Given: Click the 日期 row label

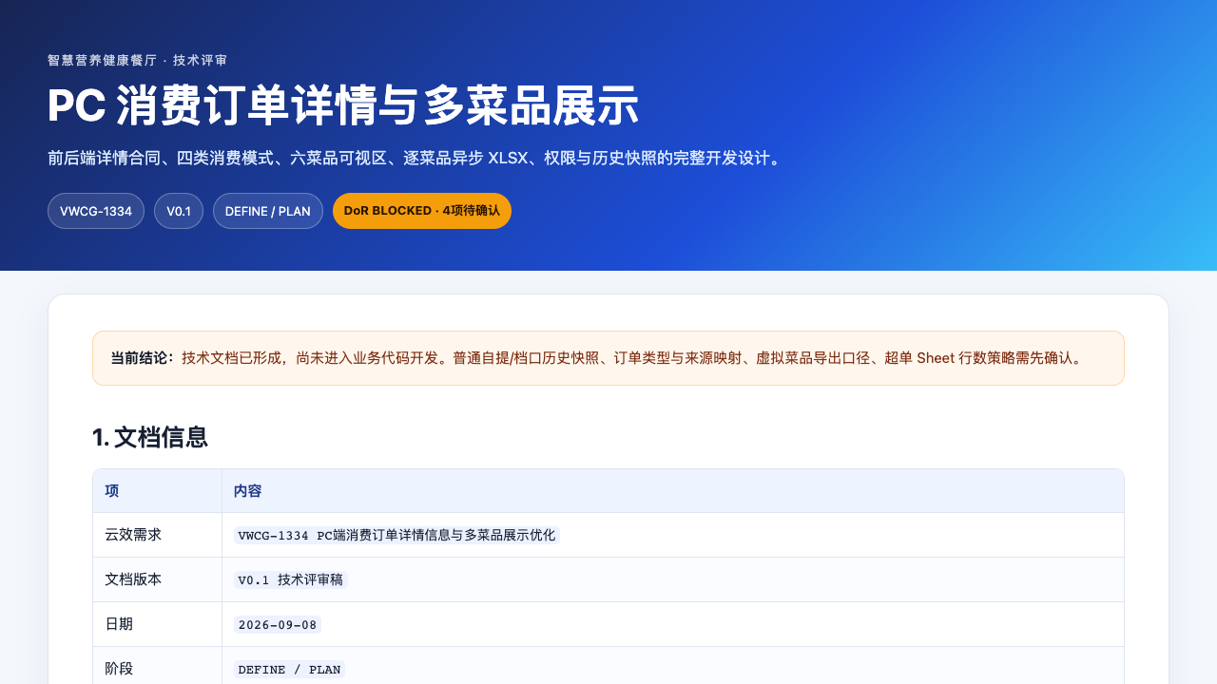Looking at the screenshot, I should pos(119,624).
